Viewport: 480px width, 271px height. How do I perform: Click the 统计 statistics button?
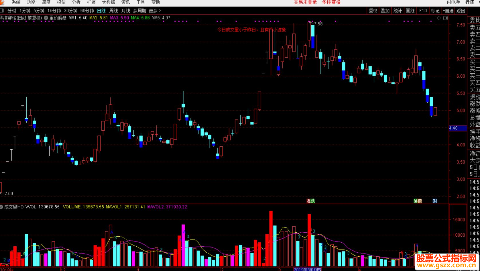pyautogui.click(x=398, y=11)
